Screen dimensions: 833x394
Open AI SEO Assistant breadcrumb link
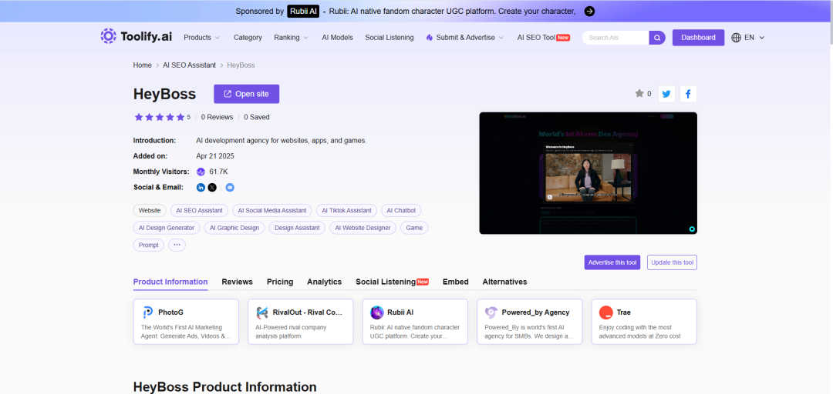(189, 65)
